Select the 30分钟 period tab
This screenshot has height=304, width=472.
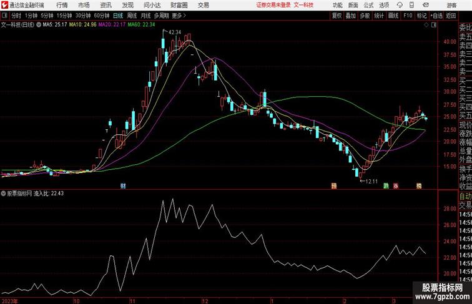83,16
